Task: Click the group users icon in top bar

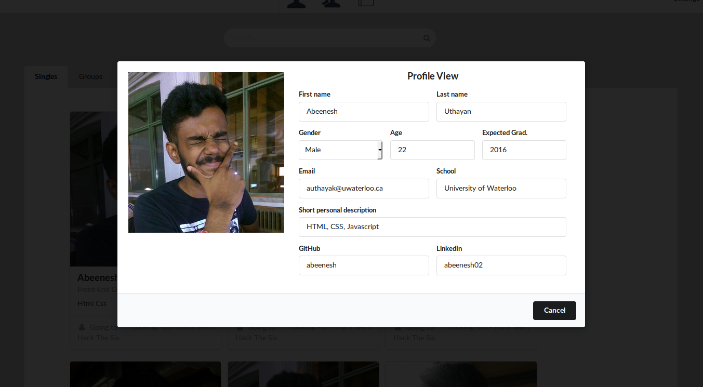Action: click(x=331, y=3)
